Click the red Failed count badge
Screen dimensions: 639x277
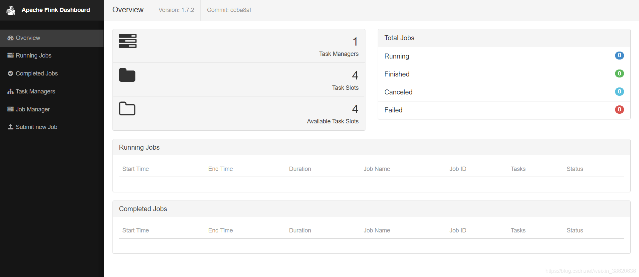619,109
